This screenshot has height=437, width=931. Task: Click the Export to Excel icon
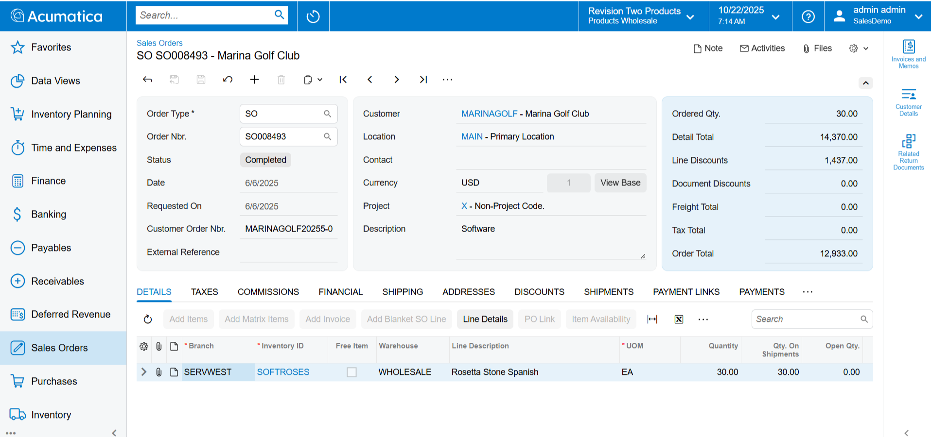pos(679,319)
